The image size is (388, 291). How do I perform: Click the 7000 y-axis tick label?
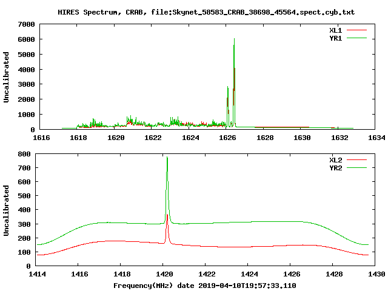click(26, 24)
